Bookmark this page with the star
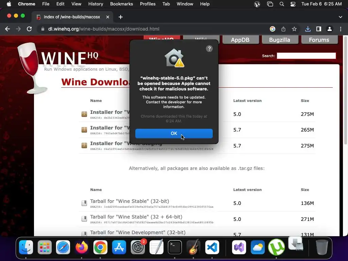Image resolution: width=348 pixels, height=261 pixels. 294,29
